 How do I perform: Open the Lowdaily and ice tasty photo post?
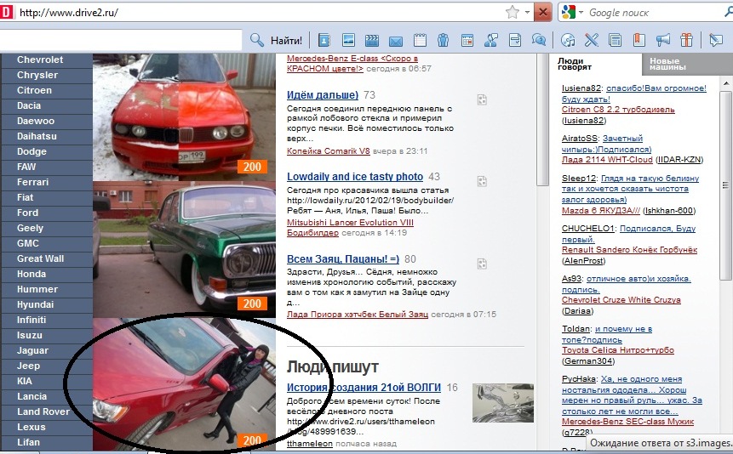click(355, 177)
